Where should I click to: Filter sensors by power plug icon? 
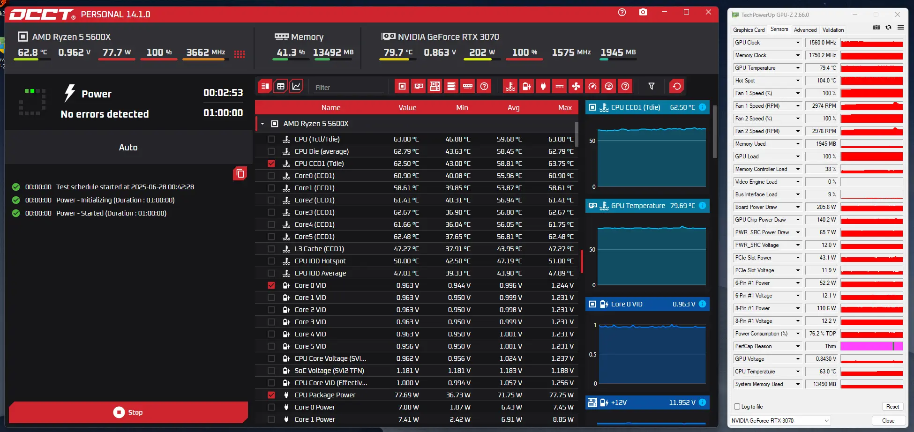(x=543, y=86)
